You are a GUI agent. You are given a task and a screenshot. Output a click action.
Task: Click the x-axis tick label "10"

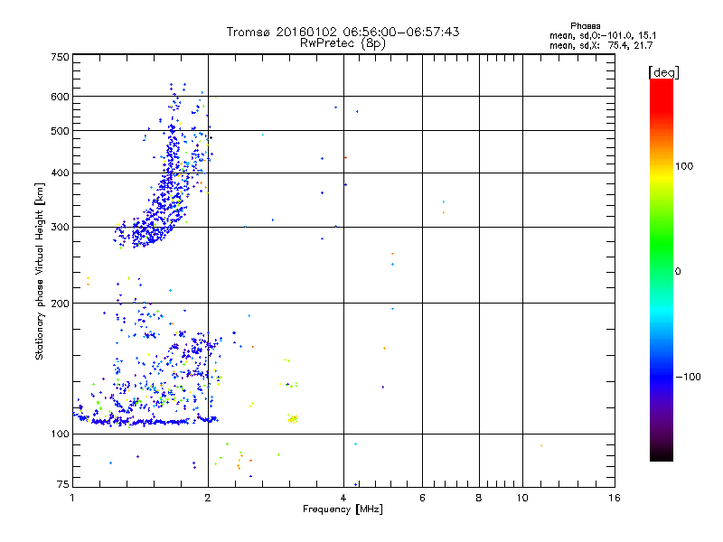[x=522, y=498]
